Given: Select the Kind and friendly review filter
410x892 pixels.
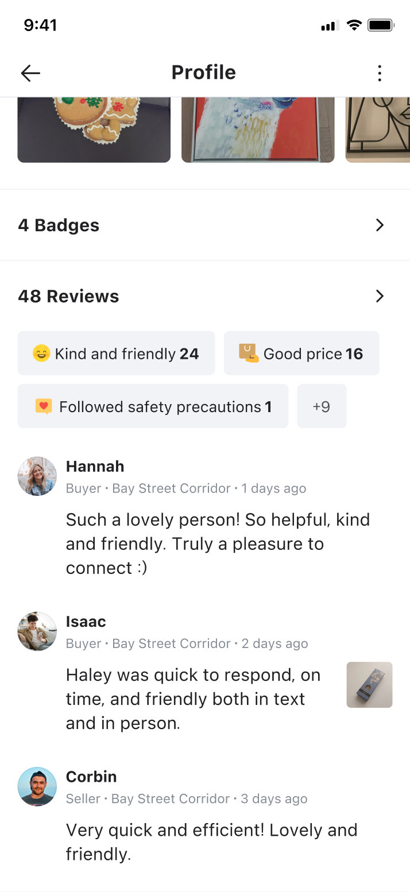Looking at the screenshot, I should pos(116,353).
